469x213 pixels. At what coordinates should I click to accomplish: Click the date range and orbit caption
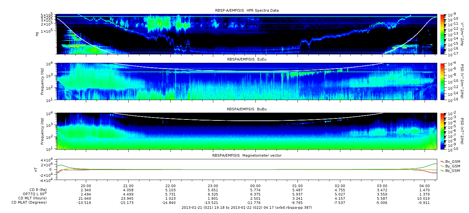click(247, 207)
